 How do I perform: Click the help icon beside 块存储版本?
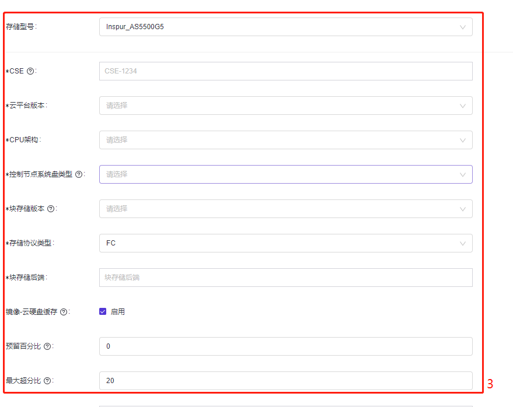tap(51, 209)
